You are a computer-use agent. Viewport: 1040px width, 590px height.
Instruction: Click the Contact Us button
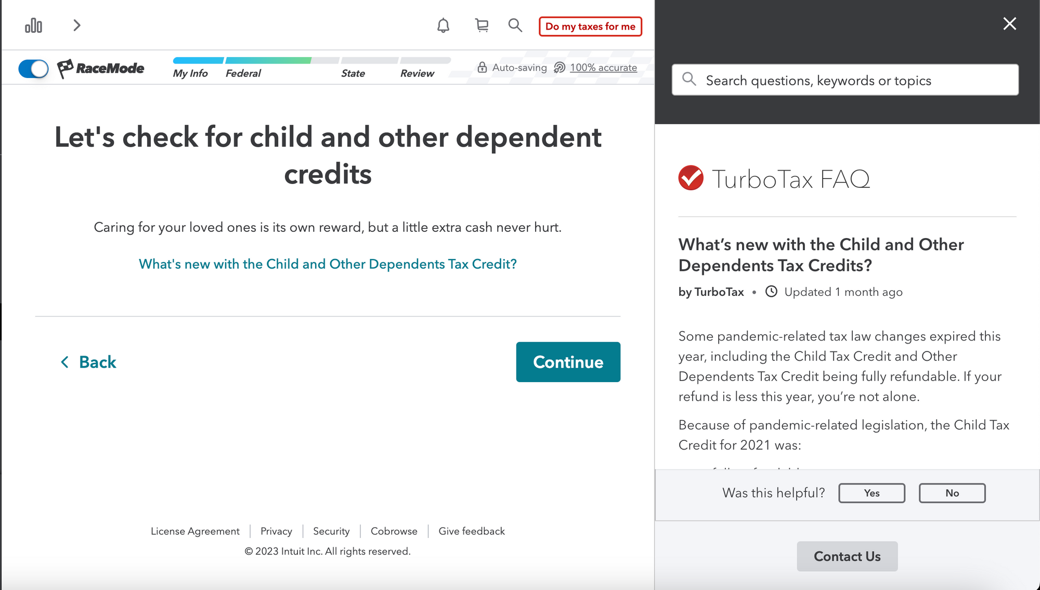pos(847,556)
